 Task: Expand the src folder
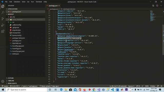(8, 22)
